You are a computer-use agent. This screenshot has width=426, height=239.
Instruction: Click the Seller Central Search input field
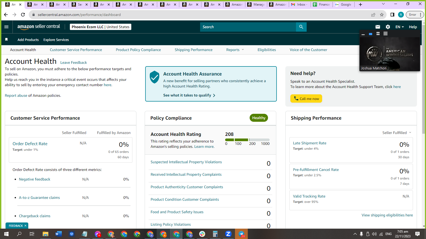click(x=248, y=27)
